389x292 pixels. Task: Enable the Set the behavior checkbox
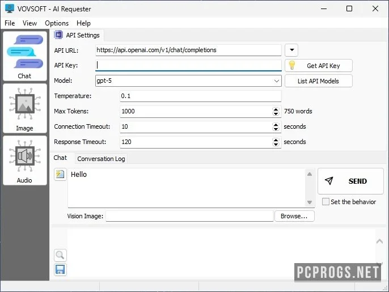[x=325, y=202]
